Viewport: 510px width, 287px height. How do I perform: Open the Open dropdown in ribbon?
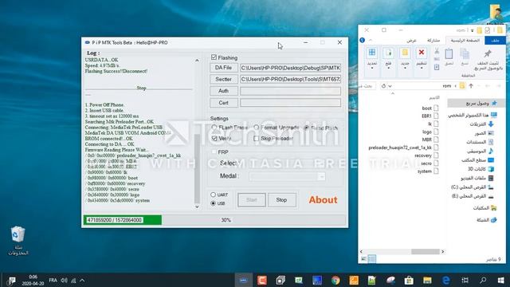pyautogui.click(x=388, y=58)
